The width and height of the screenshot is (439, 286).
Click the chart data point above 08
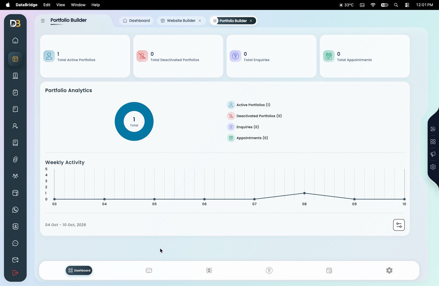pyautogui.click(x=305, y=193)
